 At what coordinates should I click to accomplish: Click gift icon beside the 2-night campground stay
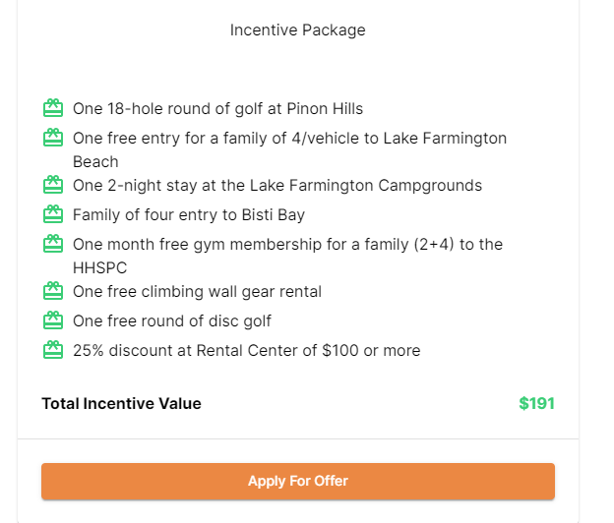click(53, 185)
